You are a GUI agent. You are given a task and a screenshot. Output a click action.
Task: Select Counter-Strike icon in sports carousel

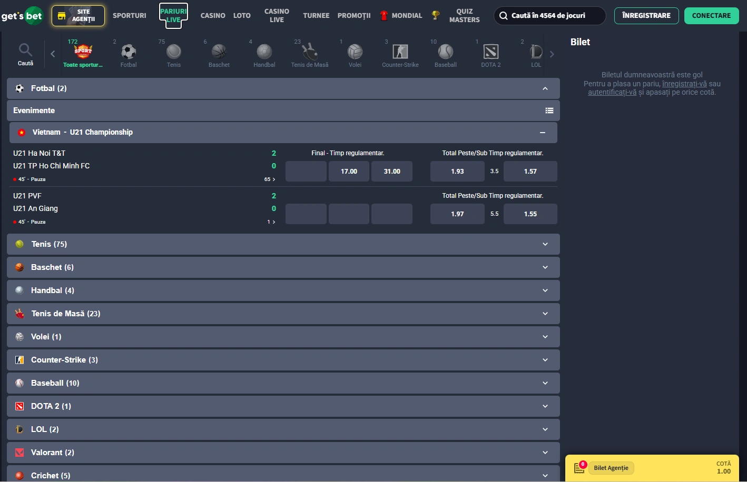[x=400, y=52]
